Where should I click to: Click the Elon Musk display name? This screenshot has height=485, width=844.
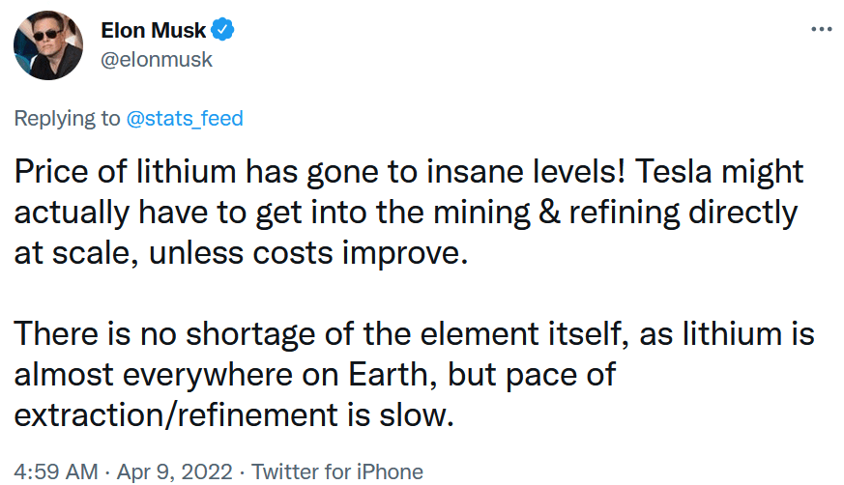pos(154,30)
